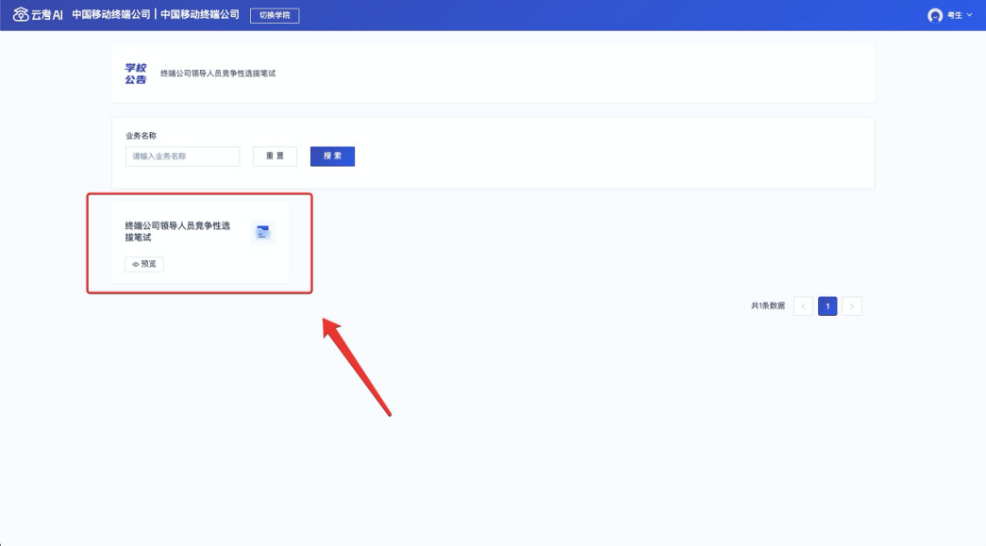
Task: Click the first 中国移动终端公司 header title
Action: [x=110, y=15]
